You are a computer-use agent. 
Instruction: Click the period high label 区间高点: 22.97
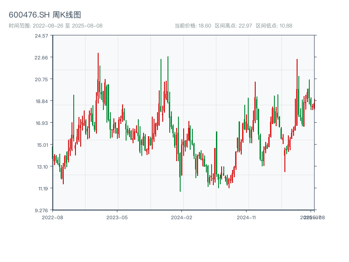233,26
